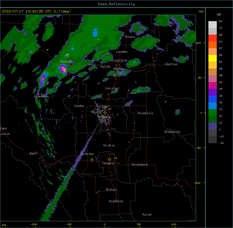Pick the magenta 39-42 dBZ legend swatch
The image size is (233, 228).
click(x=212, y=85)
